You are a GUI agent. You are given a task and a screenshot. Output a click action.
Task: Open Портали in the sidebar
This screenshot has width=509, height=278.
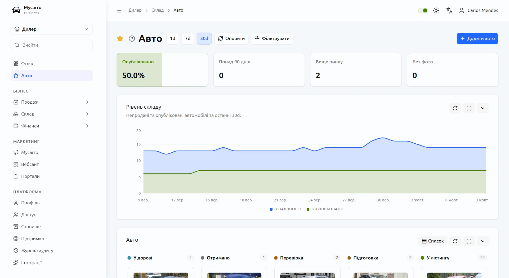pyautogui.click(x=52, y=176)
